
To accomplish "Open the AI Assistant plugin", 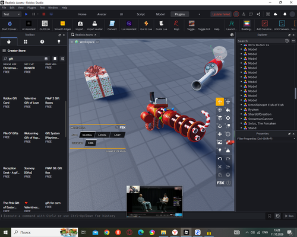I will pyautogui.click(x=29, y=25).
